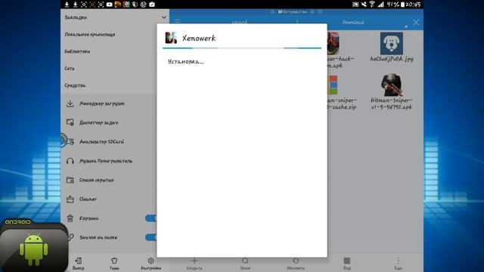The image size is (484, 272).
Task: Tap the Еще more options icon
Action: [x=398, y=261]
